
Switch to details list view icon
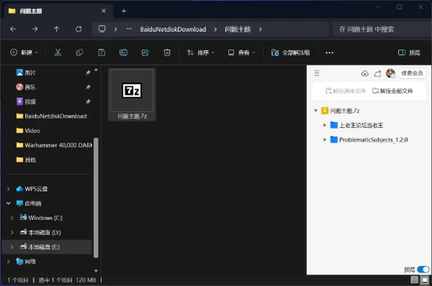(x=414, y=280)
